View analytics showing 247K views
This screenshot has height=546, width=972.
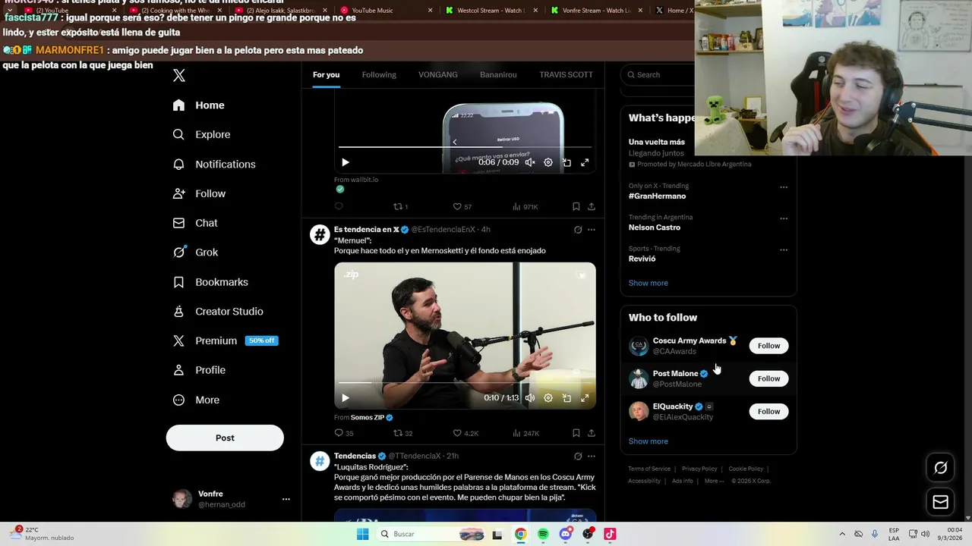pyautogui.click(x=525, y=433)
